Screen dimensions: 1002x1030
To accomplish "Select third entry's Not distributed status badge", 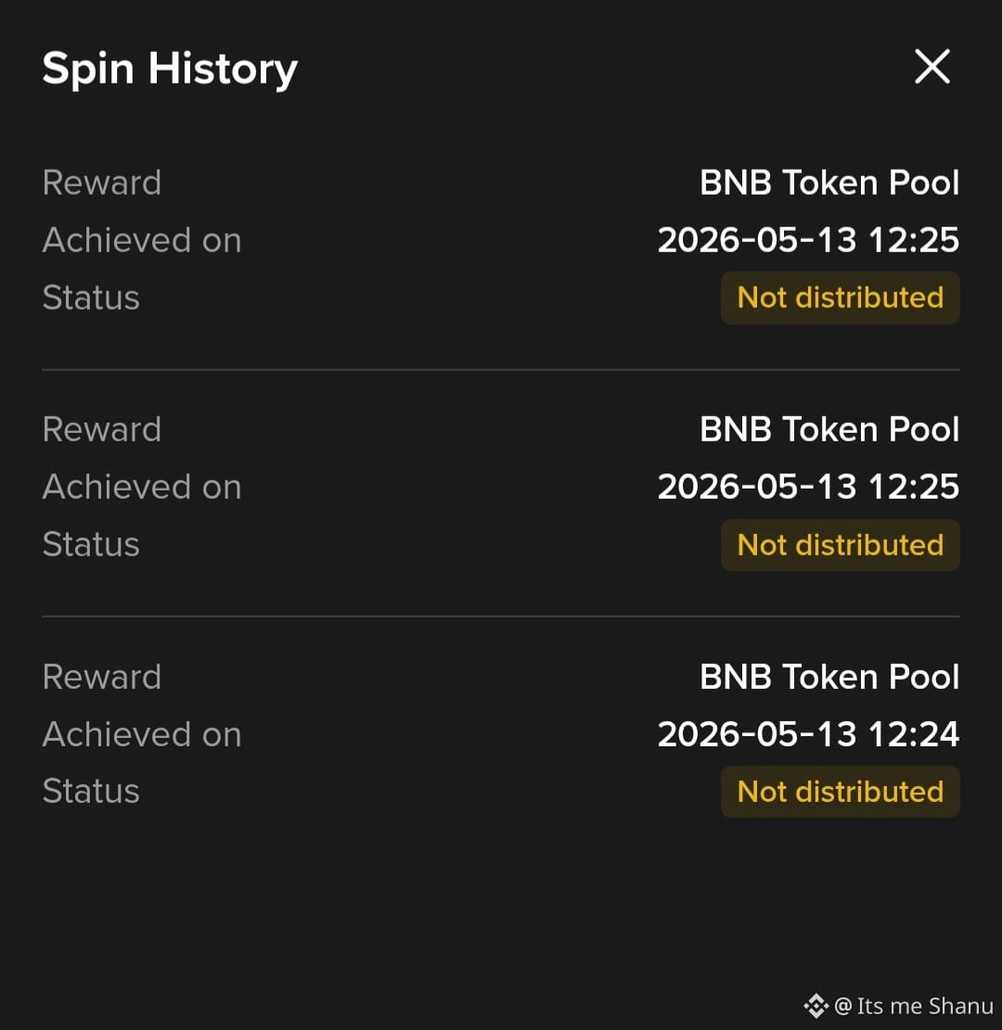I will [841, 792].
